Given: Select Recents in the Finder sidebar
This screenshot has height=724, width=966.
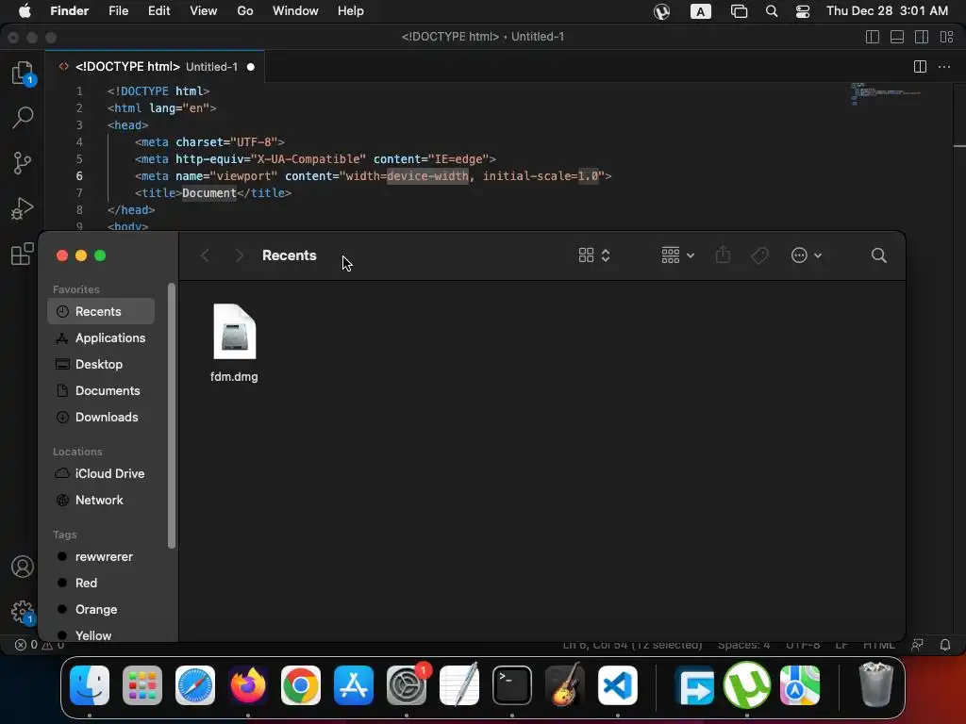Looking at the screenshot, I should [101, 311].
